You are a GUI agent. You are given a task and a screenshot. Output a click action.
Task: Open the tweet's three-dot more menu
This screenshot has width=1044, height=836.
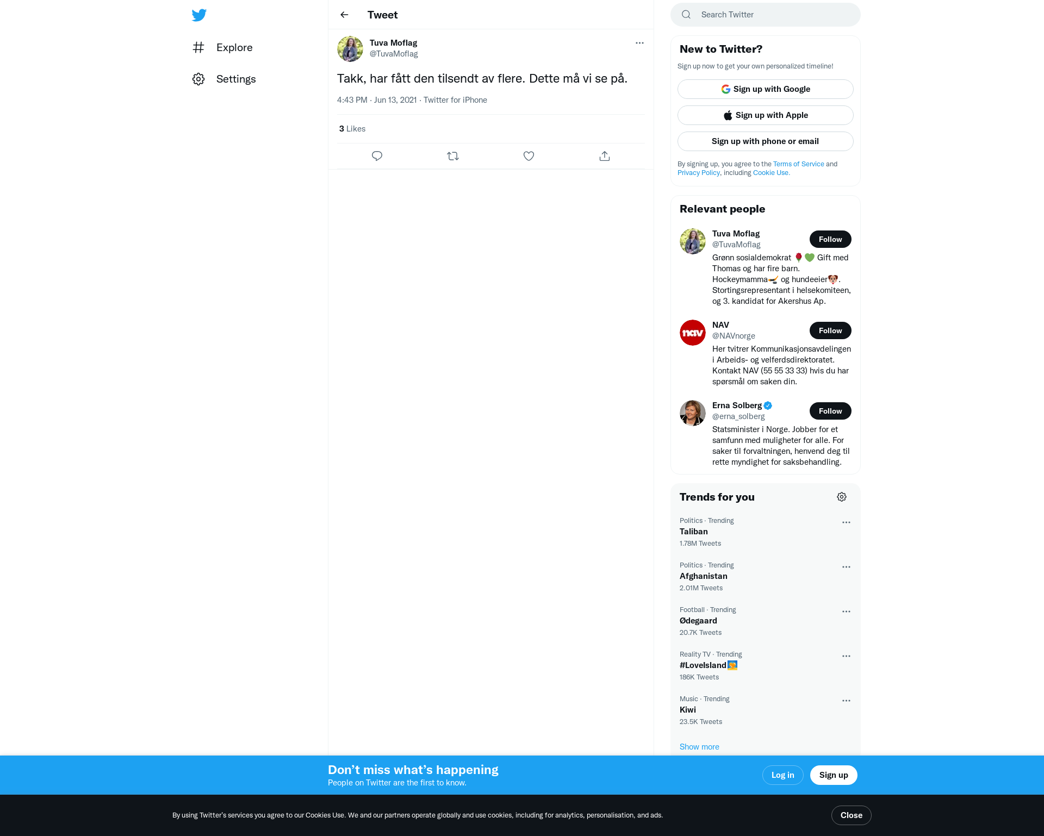click(639, 43)
